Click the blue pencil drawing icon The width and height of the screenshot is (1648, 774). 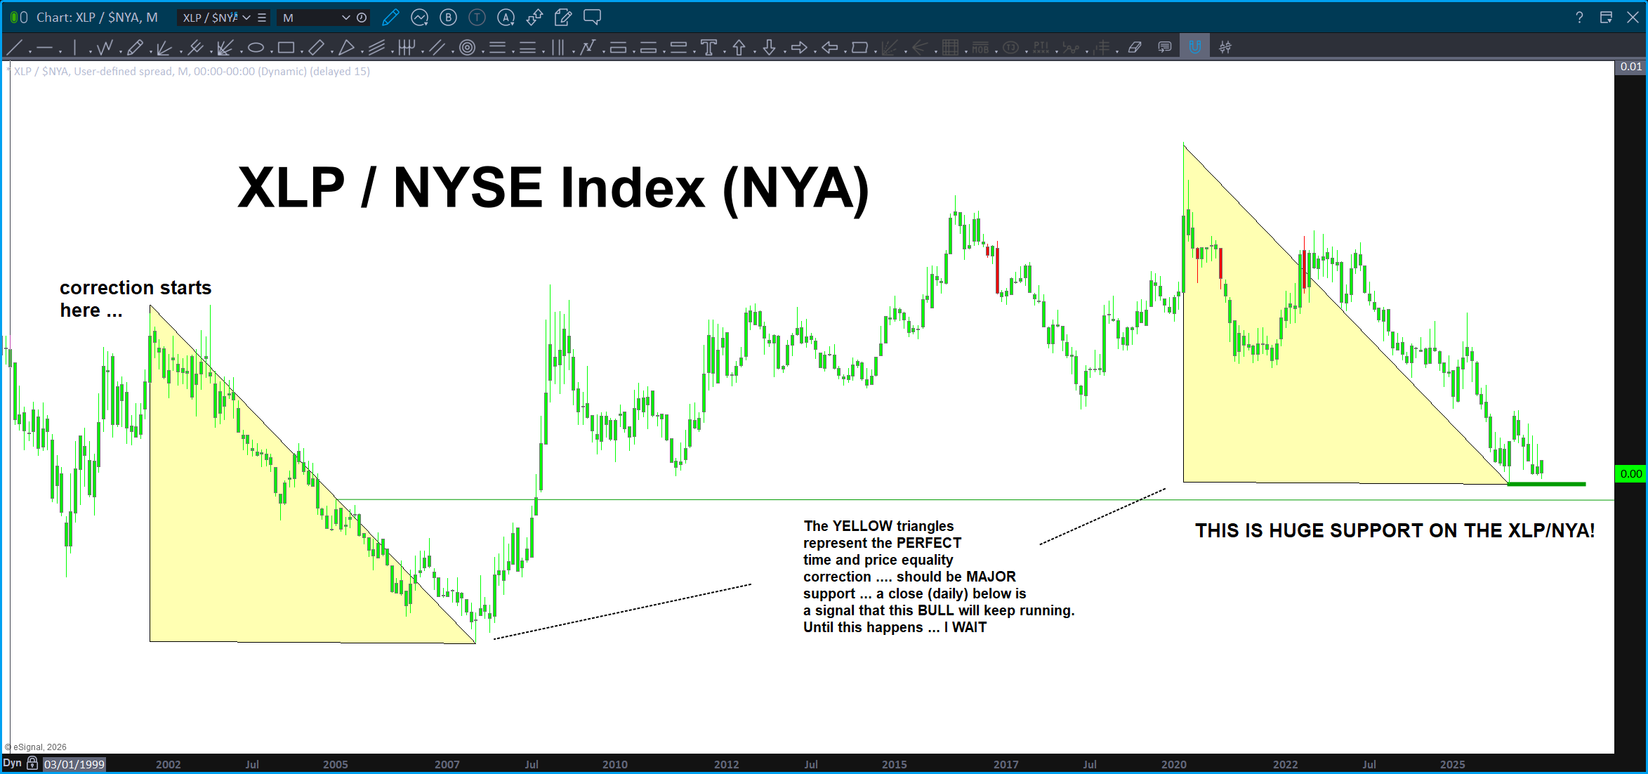(x=390, y=18)
